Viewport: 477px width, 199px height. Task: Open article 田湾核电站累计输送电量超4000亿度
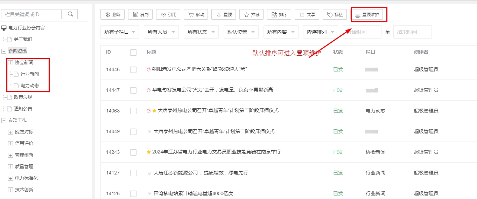pyautogui.click(x=193, y=193)
